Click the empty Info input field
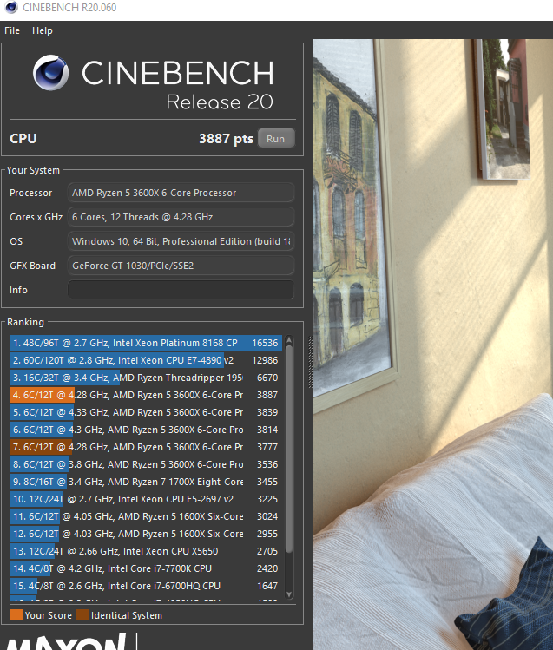The width and height of the screenshot is (553, 650). coord(181,290)
